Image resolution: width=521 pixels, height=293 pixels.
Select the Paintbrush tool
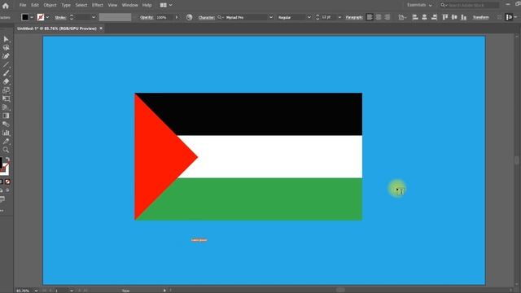(x=6, y=73)
